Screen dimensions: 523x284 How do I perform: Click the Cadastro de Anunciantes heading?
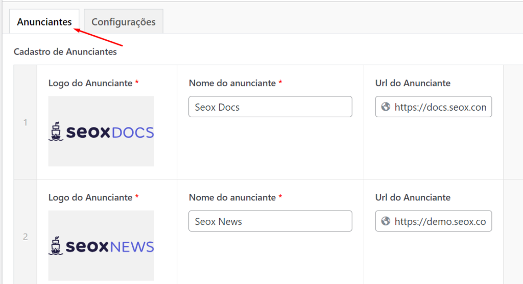pos(65,51)
